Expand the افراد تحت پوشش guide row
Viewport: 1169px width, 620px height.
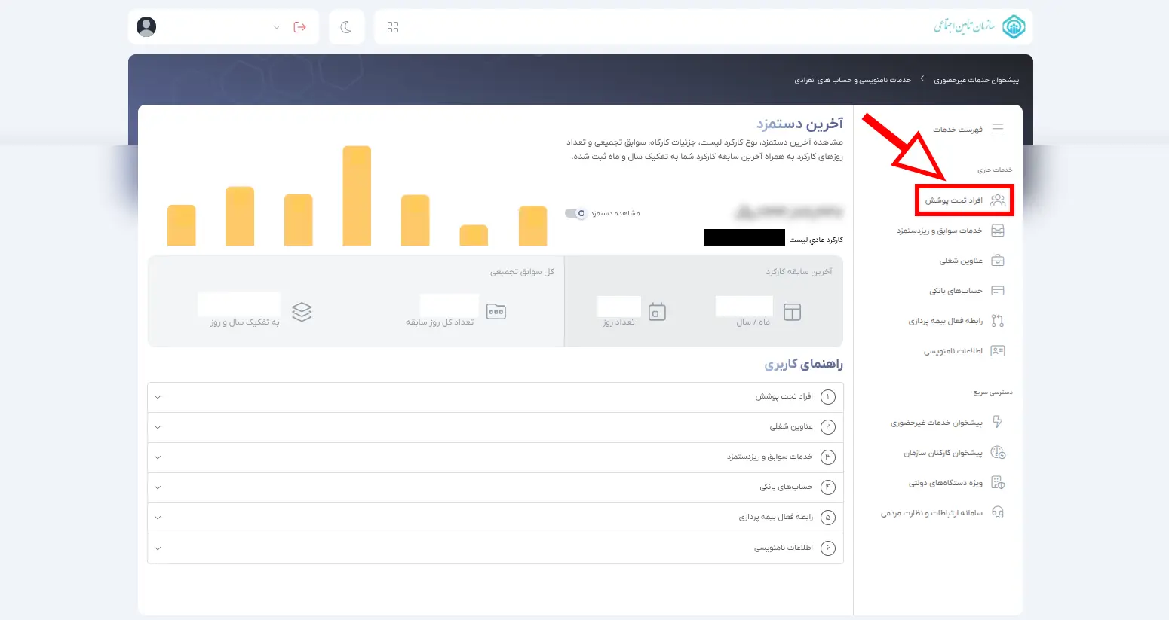pyautogui.click(x=496, y=397)
